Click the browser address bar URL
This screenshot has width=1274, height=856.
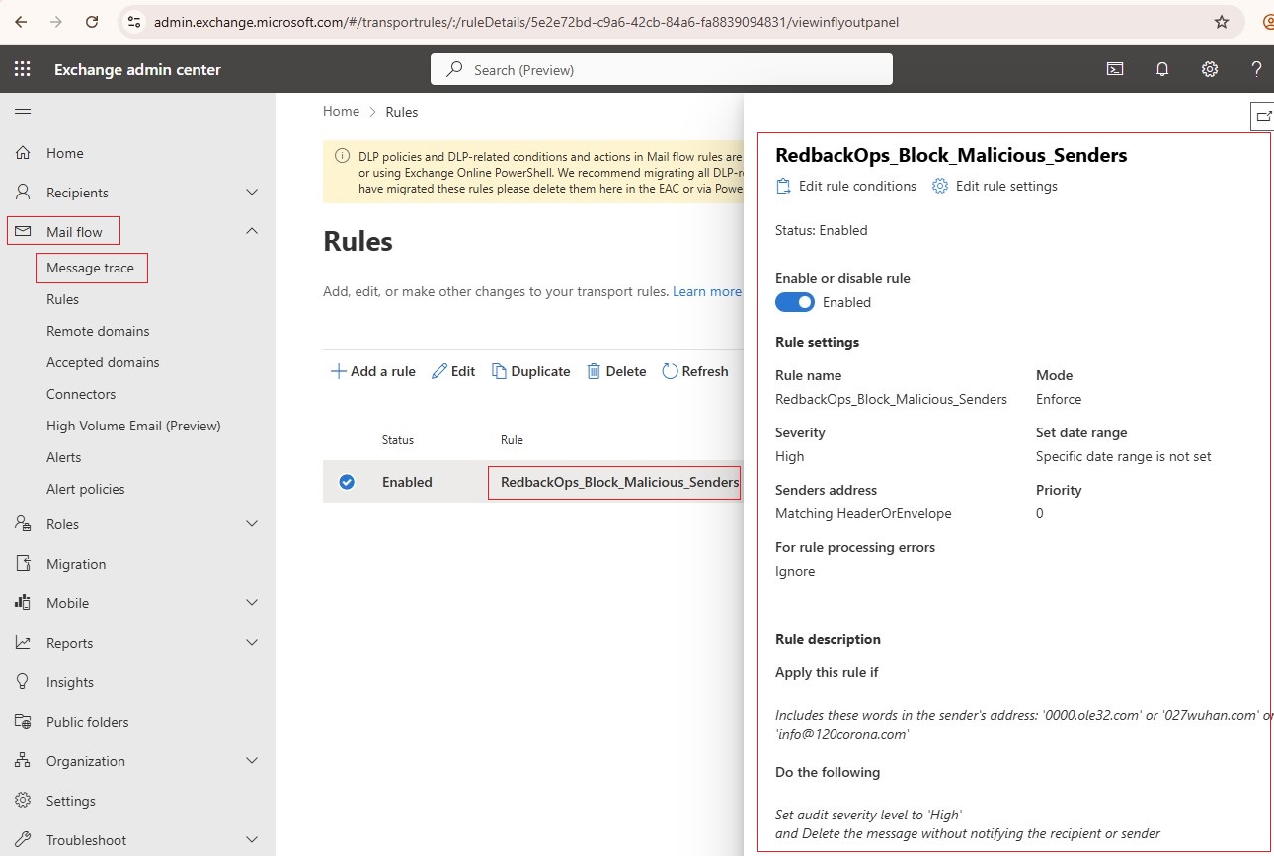pyautogui.click(x=526, y=21)
